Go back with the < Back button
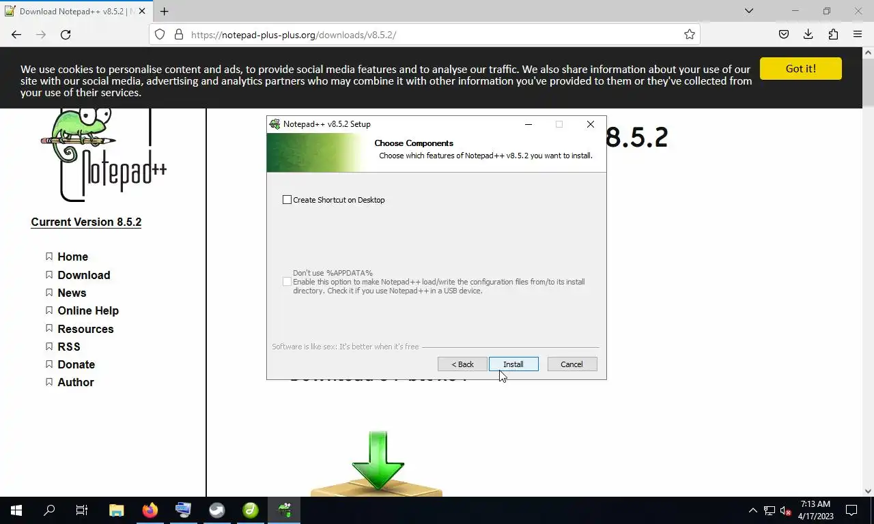 462,364
